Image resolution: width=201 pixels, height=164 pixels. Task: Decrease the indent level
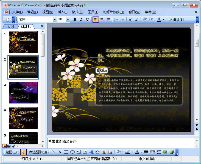pos(145,20)
